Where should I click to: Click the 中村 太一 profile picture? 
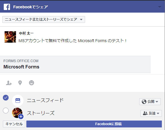coord(10,37)
